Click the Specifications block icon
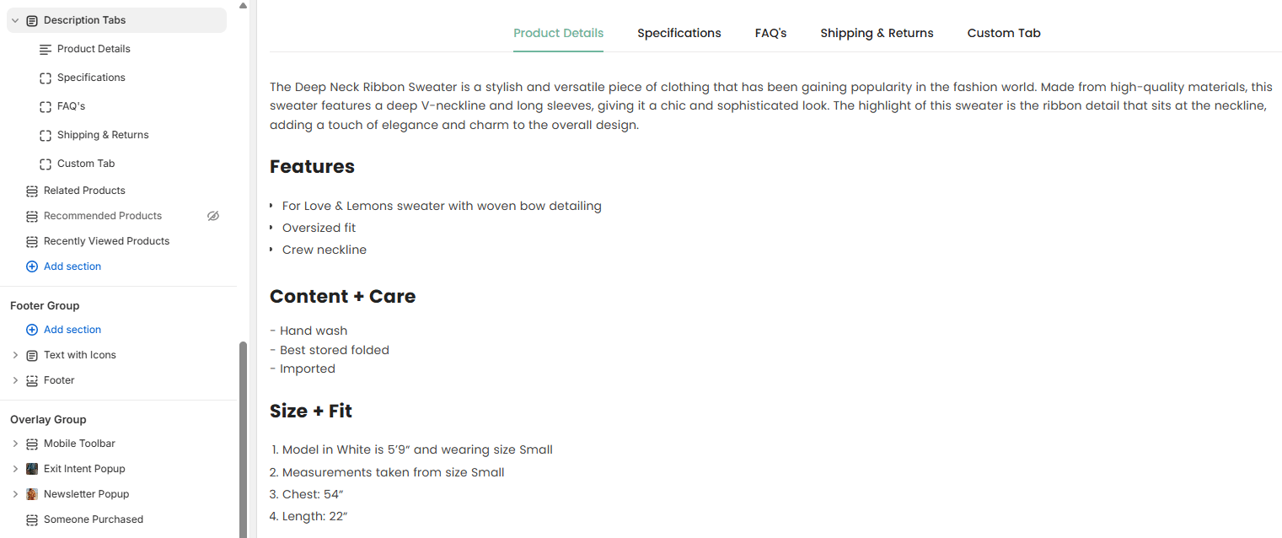The image size is (1282, 538). [x=46, y=78]
